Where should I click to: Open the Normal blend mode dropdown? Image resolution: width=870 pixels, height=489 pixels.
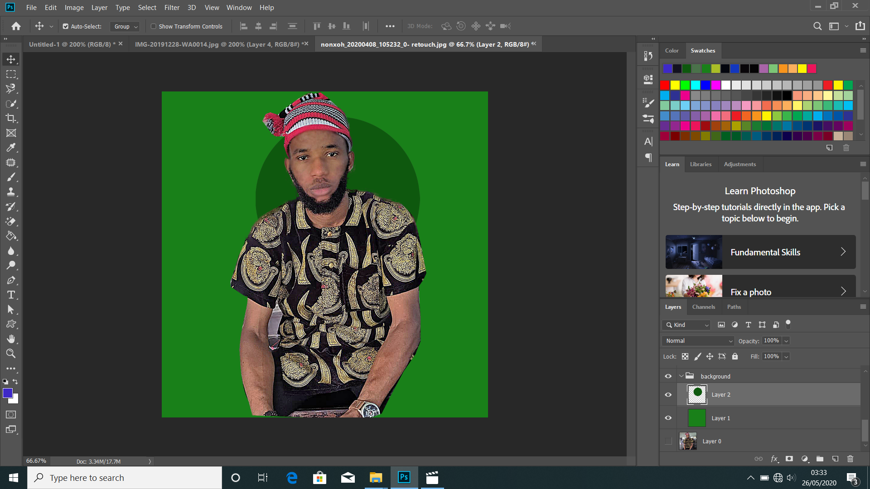pyautogui.click(x=698, y=341)
